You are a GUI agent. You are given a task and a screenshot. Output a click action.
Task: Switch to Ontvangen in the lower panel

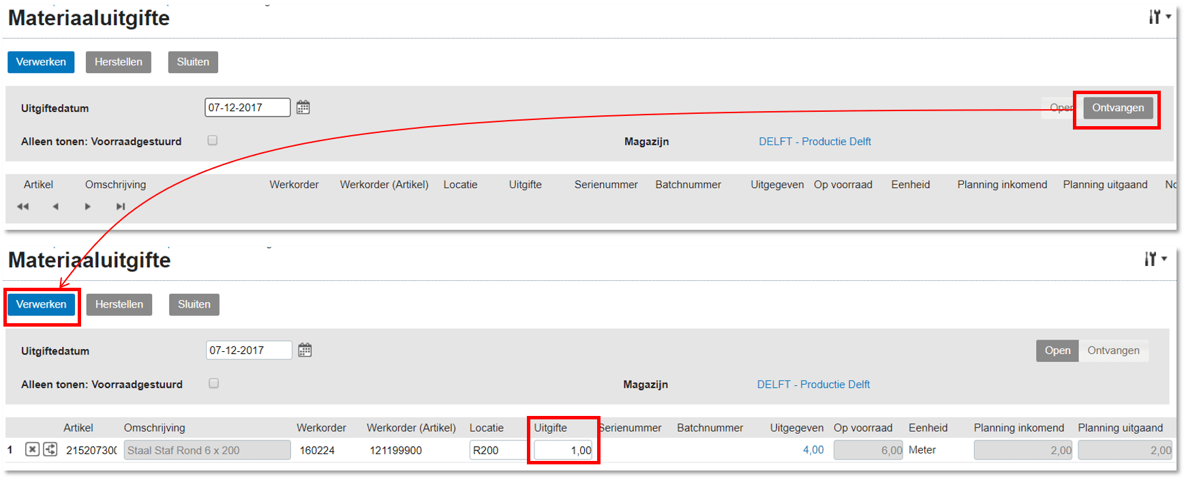click(x=1113, y=350)
